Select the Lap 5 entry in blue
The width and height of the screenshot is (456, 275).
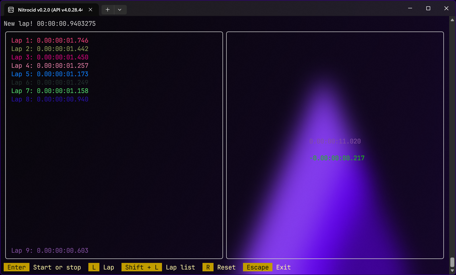click(50, 74)
